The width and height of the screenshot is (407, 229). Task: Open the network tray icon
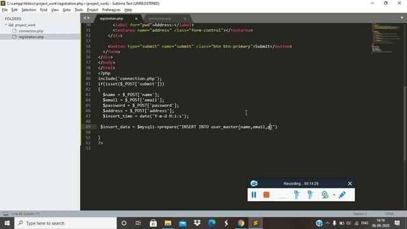pyautogui.click(x=356, y=223)
